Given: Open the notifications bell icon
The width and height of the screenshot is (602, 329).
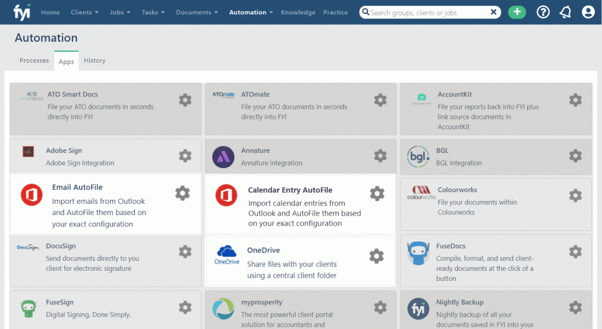Looking at the screenshot, I should (x=565, y=12).
